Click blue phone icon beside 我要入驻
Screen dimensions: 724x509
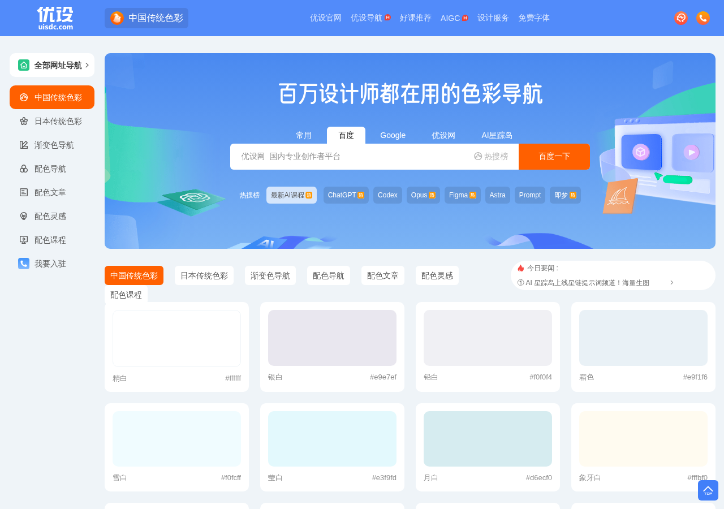click(x=24, y=264)
